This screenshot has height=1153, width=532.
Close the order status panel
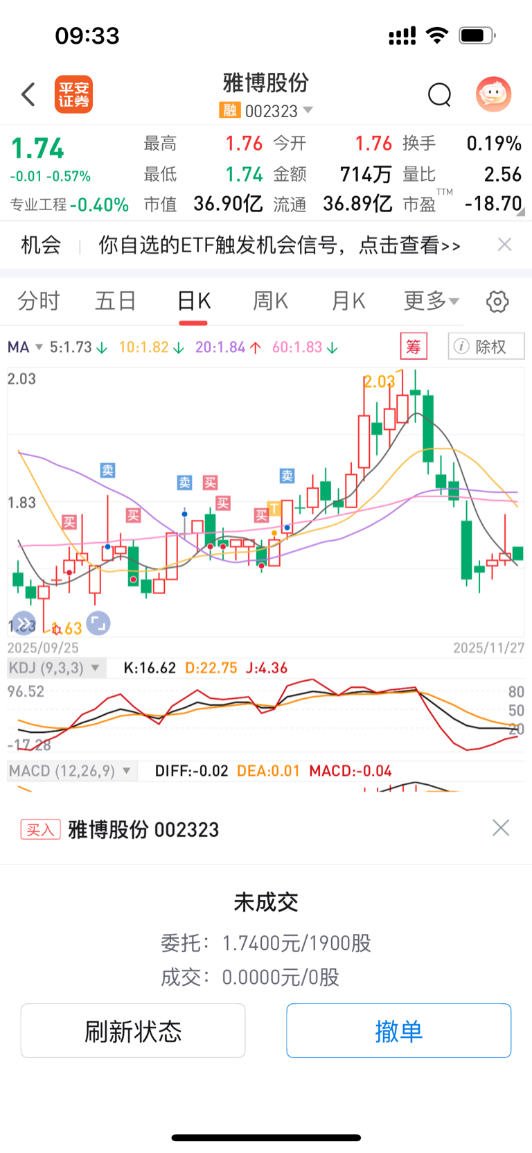tap(501, 828)
